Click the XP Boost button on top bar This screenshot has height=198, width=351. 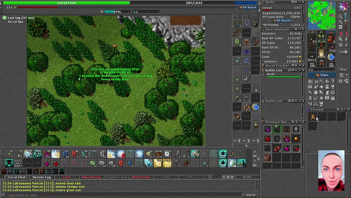(x=247, y=7)
